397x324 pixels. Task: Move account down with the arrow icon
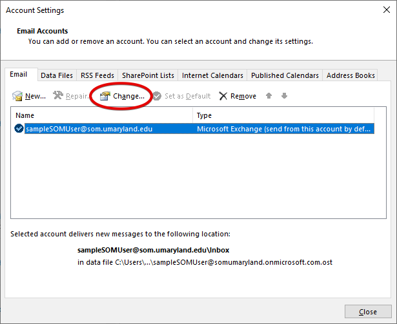click(284, 96)
